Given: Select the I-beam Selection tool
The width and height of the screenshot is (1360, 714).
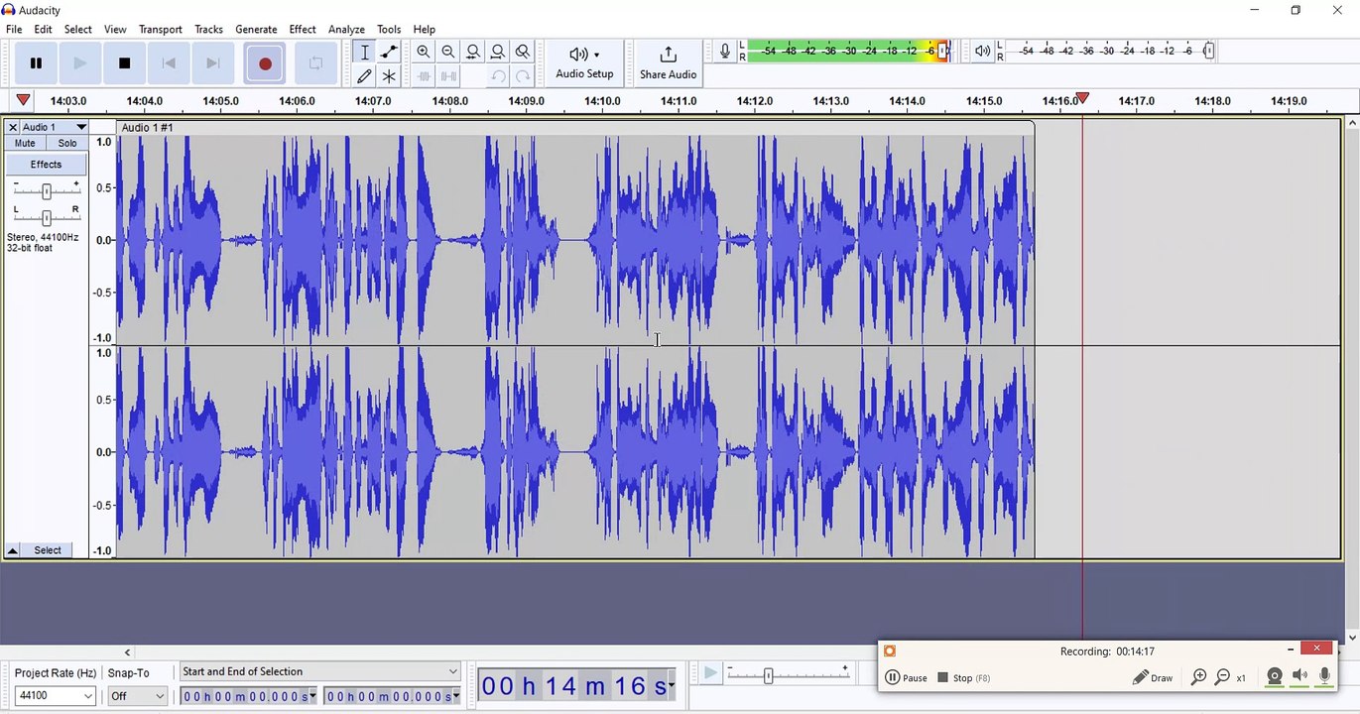Looking at the screenshot, I should pos(364,53).
